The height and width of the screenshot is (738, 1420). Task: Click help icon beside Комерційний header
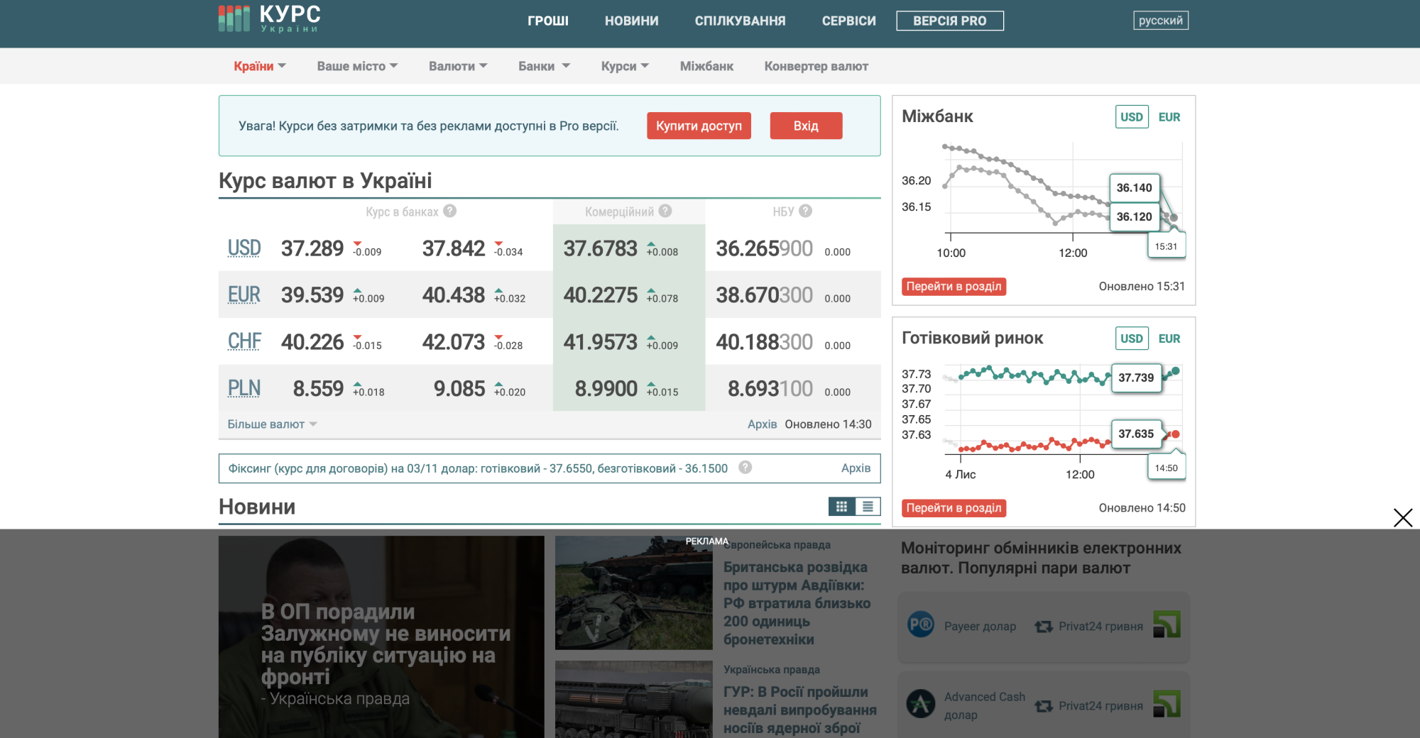pyautogui.click(x=665, y=211)
